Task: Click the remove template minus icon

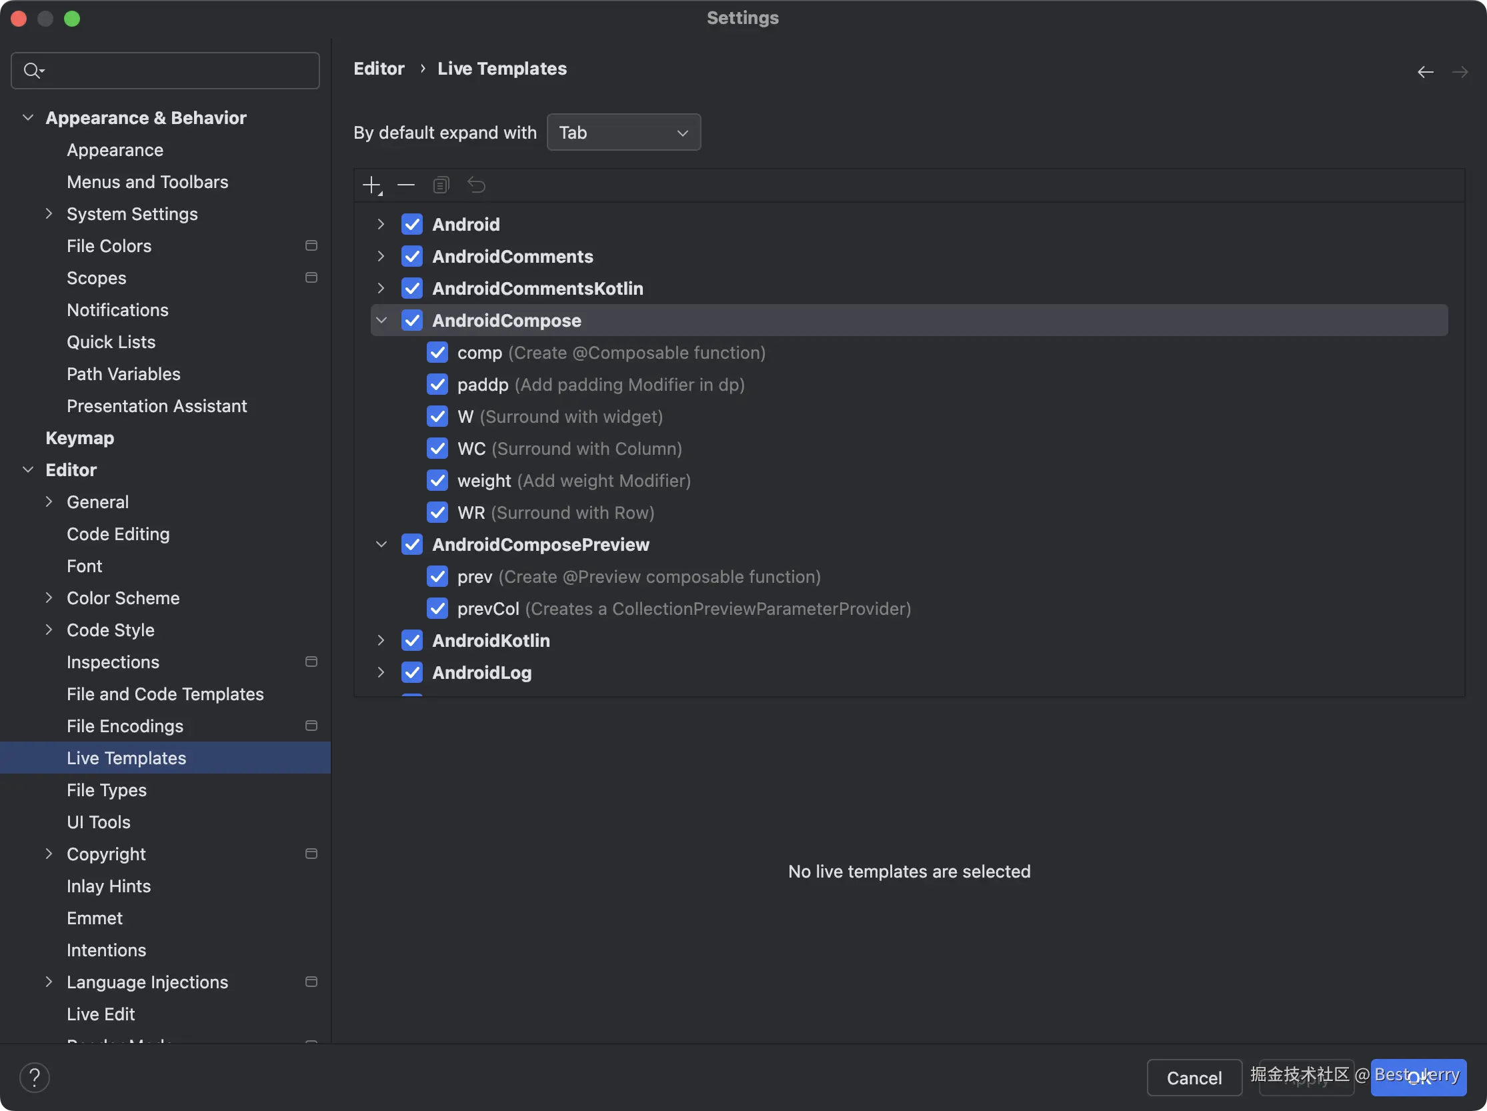Action: [x=406, y=185]
